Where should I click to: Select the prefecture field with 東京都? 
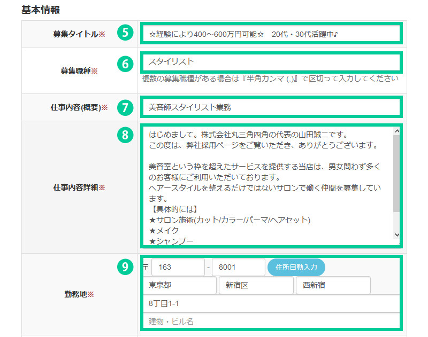click(x=179, y=285)
